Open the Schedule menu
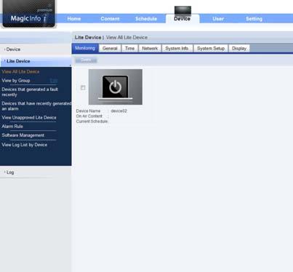 [x=146, y=19]
